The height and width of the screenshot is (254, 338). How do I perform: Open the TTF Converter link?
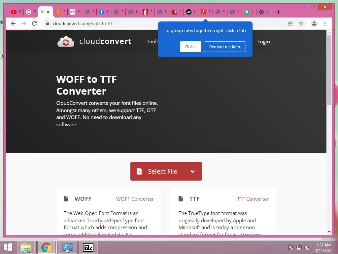pyautogui.click(x=253, y=199)
